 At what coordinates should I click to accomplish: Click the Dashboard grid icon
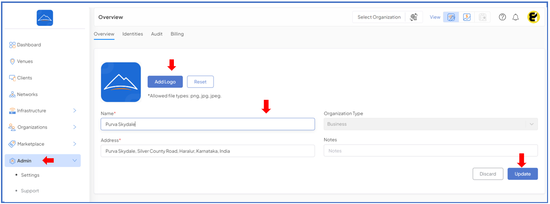pyautogui.click(x=12, y=45)
